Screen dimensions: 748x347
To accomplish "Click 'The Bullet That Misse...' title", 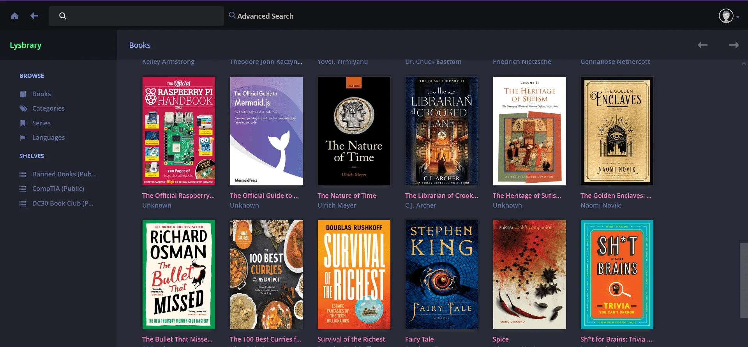I will (177, 339).
